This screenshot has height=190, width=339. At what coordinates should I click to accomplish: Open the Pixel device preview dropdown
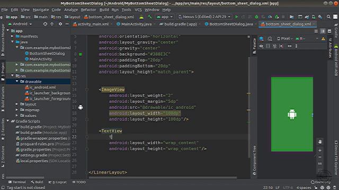(285, 39)
